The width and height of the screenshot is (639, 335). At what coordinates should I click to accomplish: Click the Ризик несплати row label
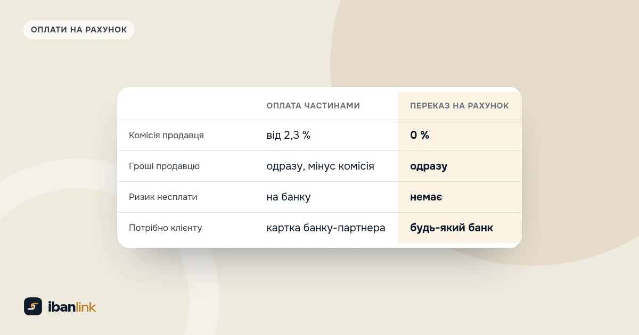(x=163, y=197)
